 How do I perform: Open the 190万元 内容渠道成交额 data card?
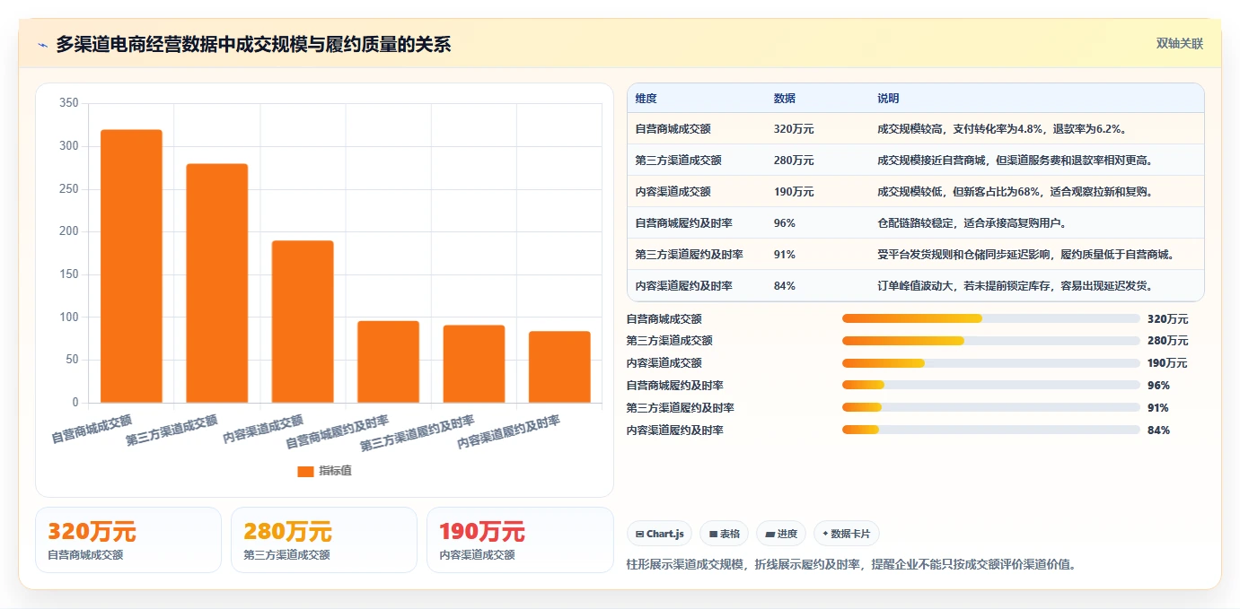click(520, 540)
